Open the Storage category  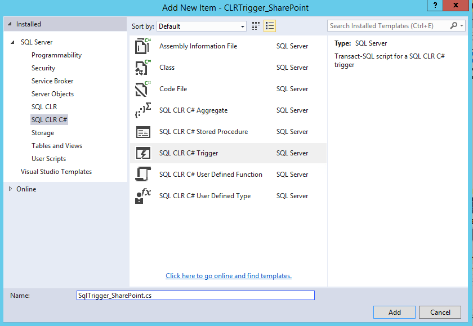tap(43, 133)
